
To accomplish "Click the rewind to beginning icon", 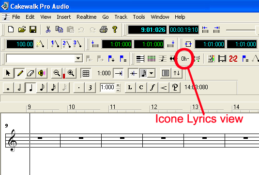I will [x=205, y=29].
